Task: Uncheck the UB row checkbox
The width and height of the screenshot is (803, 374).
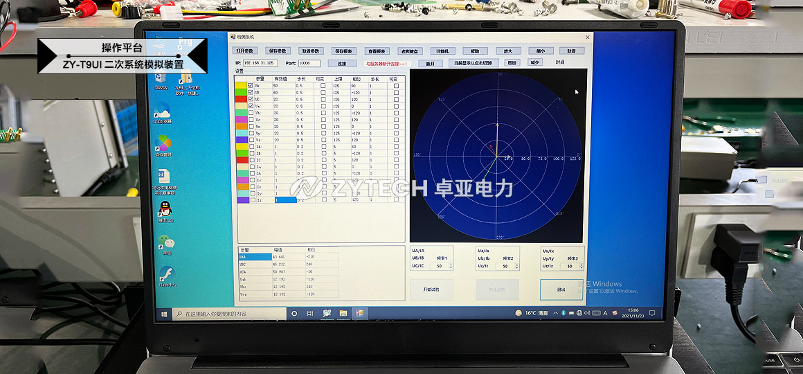Action: [251, 92]
